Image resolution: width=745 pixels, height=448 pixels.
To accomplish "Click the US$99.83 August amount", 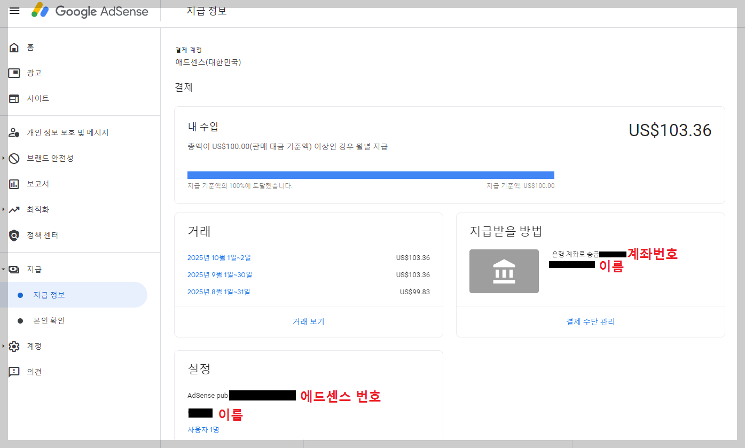I will (414, 292).
